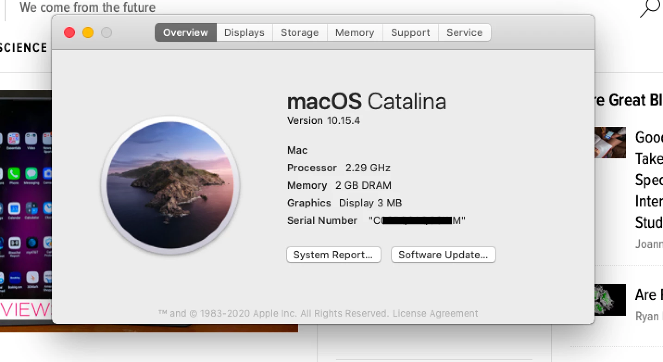Open the License Agreement link

point(435,313)
